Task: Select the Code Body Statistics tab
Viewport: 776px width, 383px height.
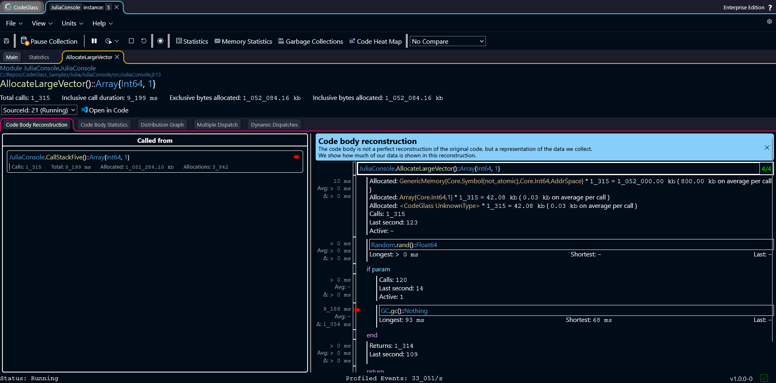Action: pos(104,125)
